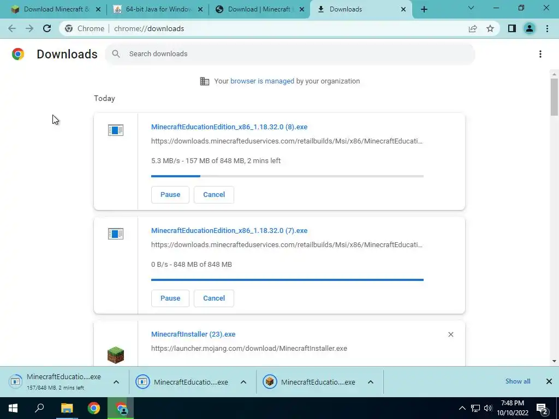Click the Chrome logo beside Downloads heading
Viewport: 559px width, 419px height.
(18, 54)
